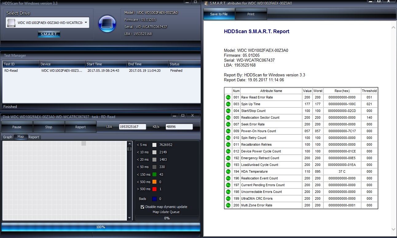Stop the RD-Read scan
The width and height of the screenshot is (397, 238).
point(49,127)
